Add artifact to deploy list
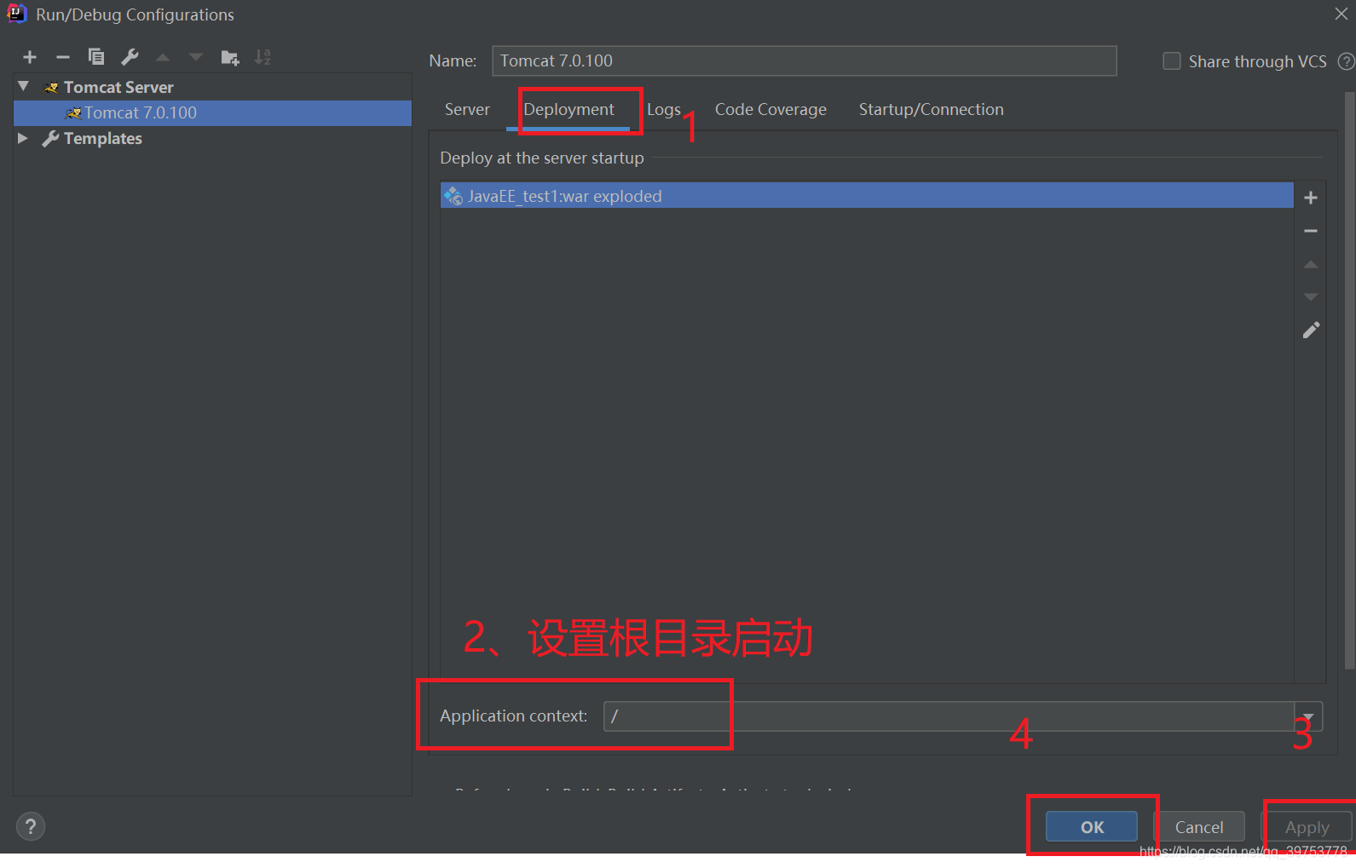The height and width of the screenshot is (868, 1356). tap(1311, 198)
